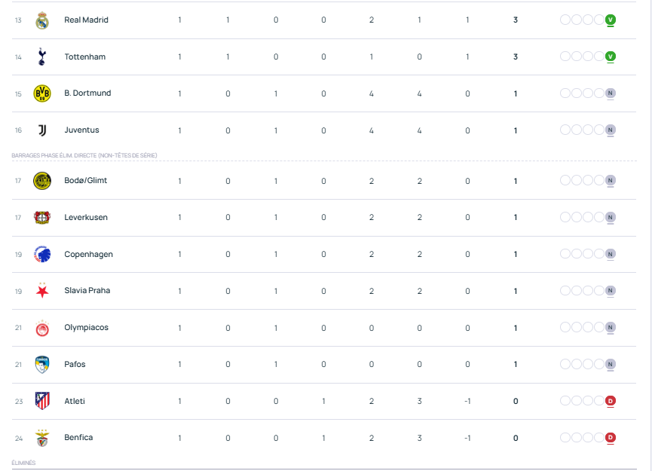Click the Benfica club crest
652x471 pixels.
tap(42, 438)
